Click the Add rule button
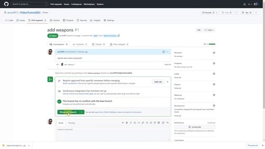The height and width of the screenshot is (149, 265). (x=158, y=82)
